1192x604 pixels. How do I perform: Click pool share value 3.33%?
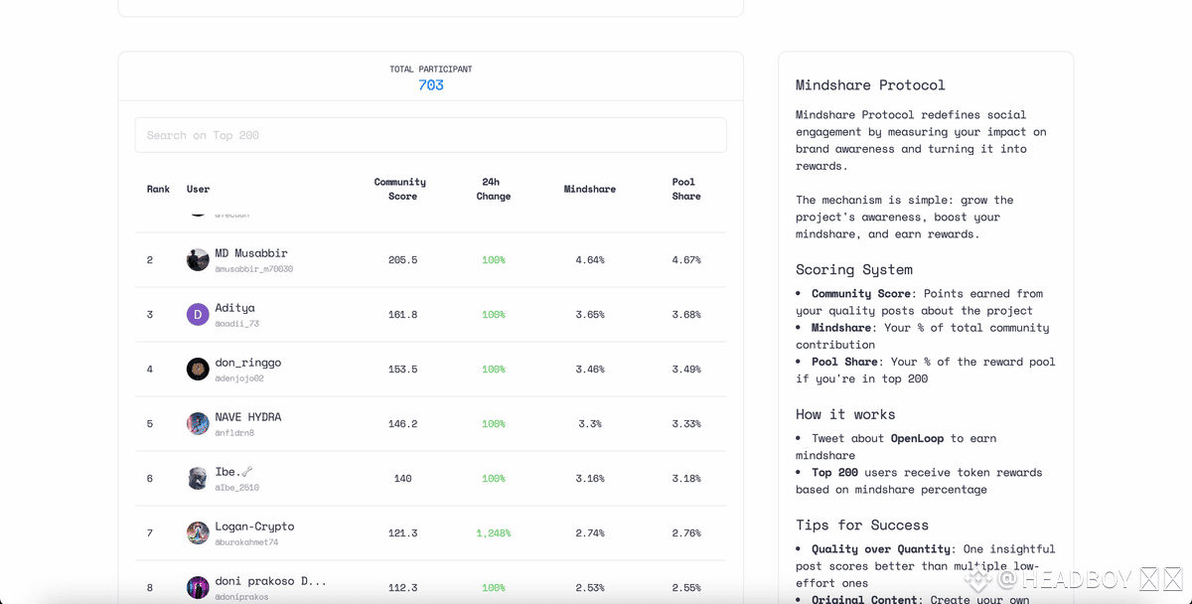click(x=686, y=424)
